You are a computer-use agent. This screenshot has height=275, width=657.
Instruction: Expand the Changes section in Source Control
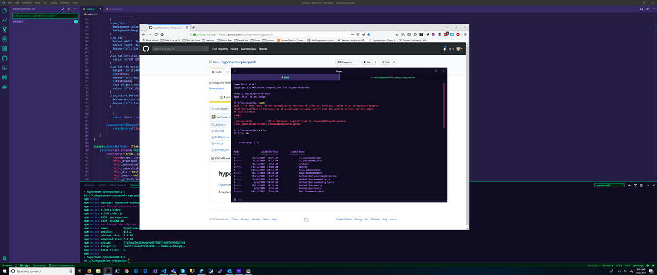18,21
